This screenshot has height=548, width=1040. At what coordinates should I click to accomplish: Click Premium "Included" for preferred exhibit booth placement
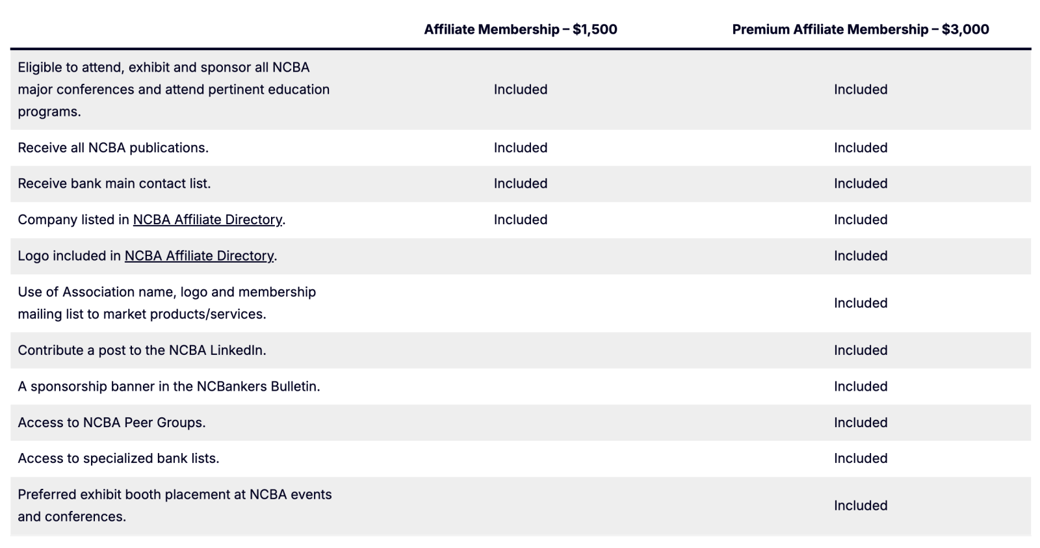[861, 506]
